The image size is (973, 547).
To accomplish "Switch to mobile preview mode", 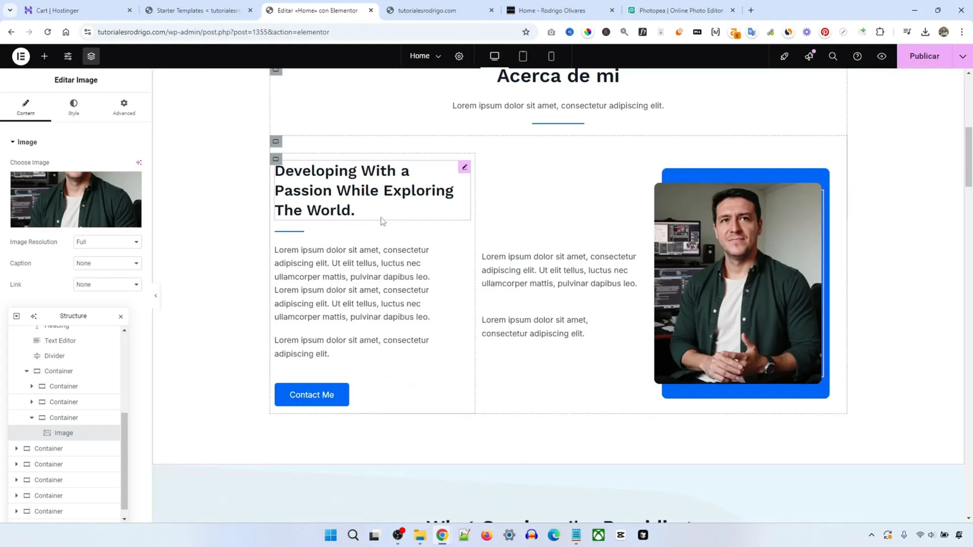I will [x=550, y=56].
